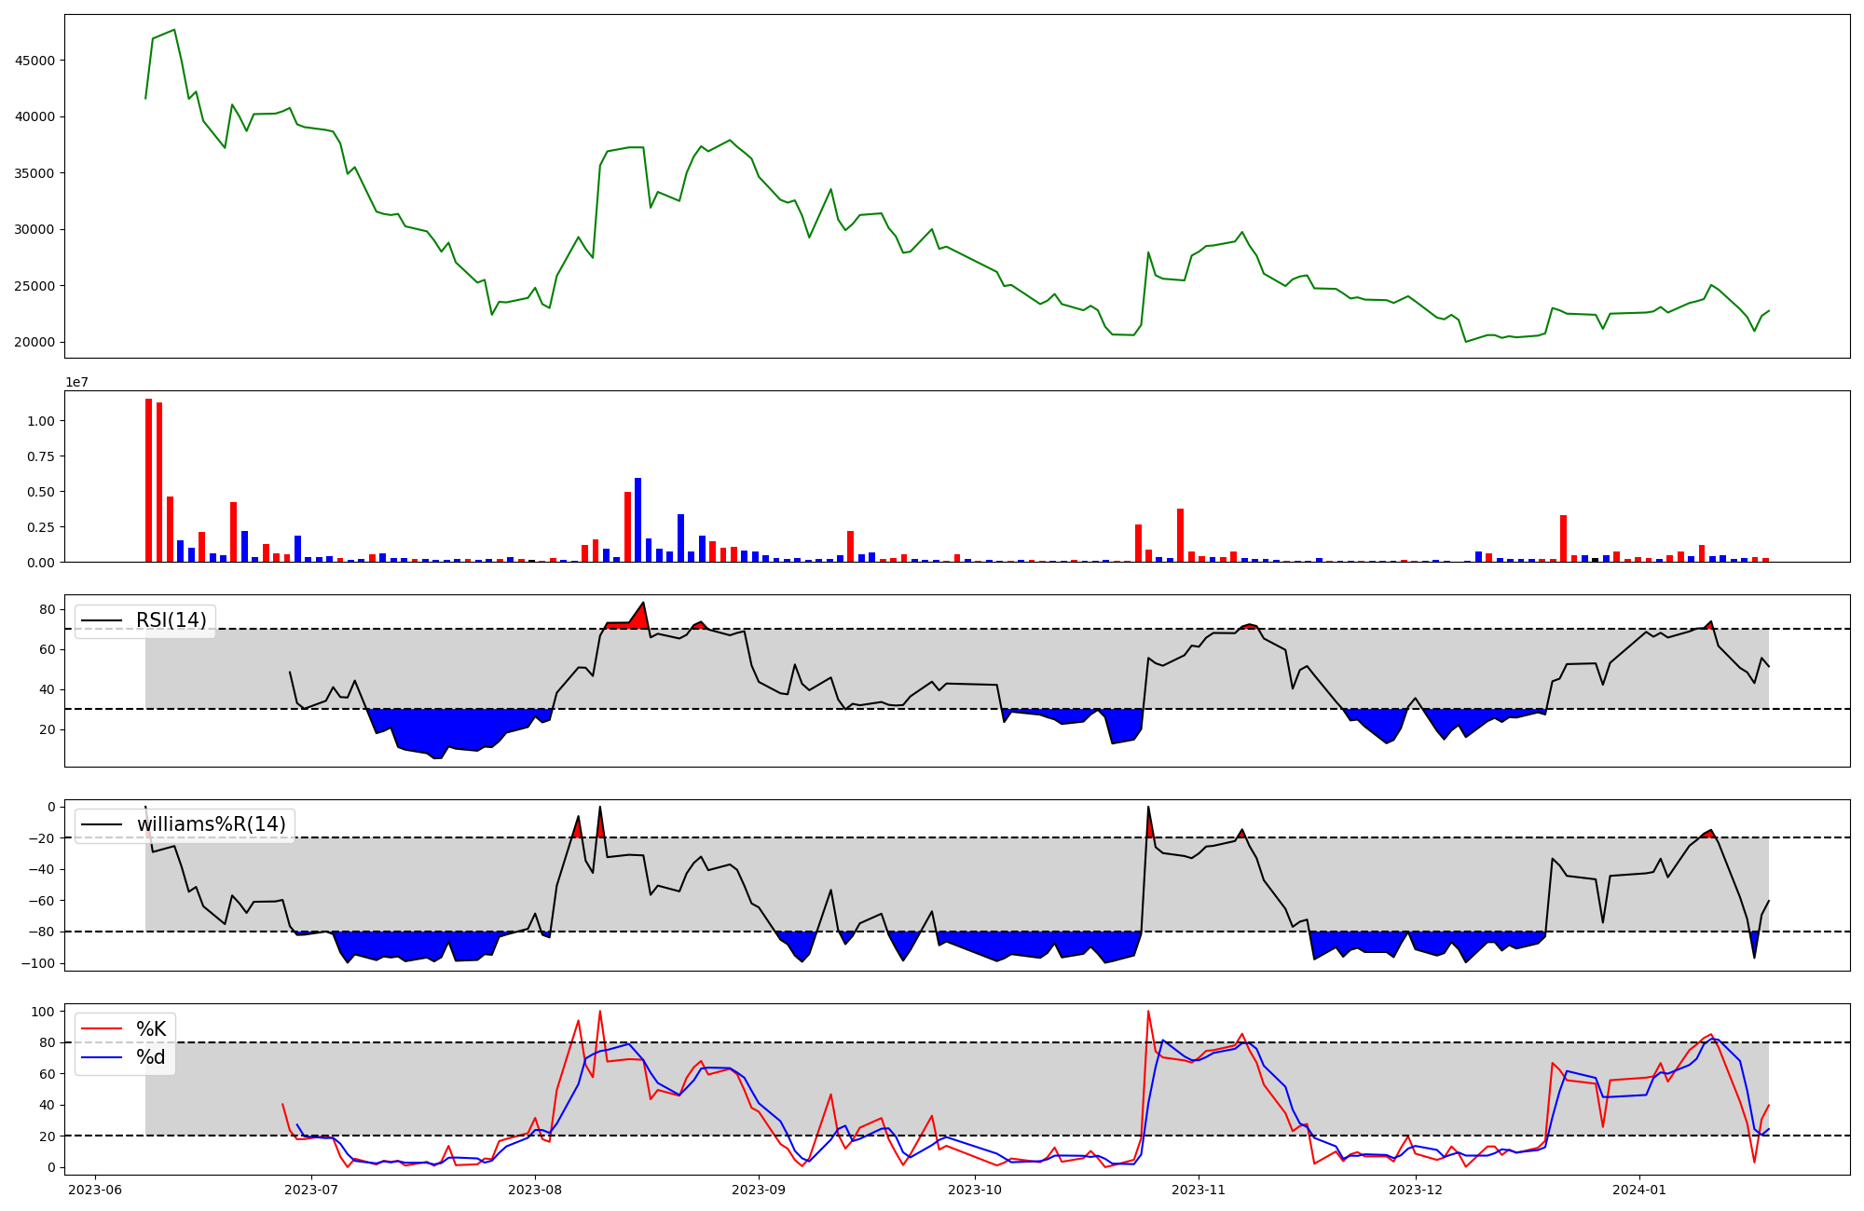Viewport: 1864px width, 1211px height.
Task: Click the %d legend entry text
Action: (x=151, y=1057)
